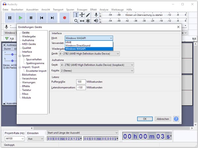Viewport: 198px width, 148px height.
Task: Select the Time Shift arrows tool
Action: coord(82,21)
